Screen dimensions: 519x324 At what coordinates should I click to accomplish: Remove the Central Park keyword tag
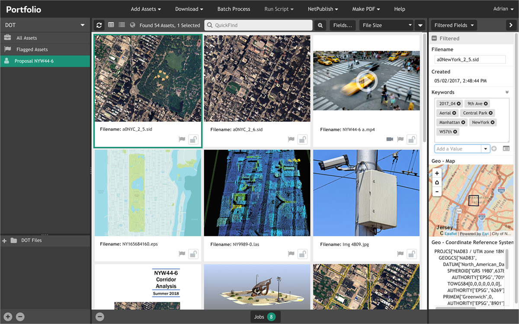click(491, 113)
